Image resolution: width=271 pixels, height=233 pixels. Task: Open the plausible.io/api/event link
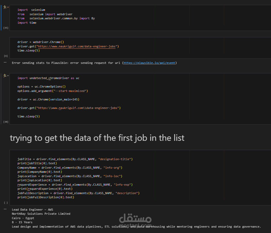pyautogui.click(x=149, y=63)
